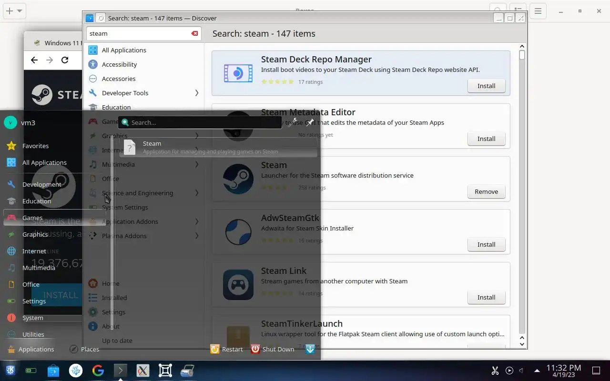This screenshot has width=610, height=381.
Task: Open Google Chrome from taskbar
Action: 98,371
